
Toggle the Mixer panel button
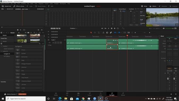(x=144, y=6)
